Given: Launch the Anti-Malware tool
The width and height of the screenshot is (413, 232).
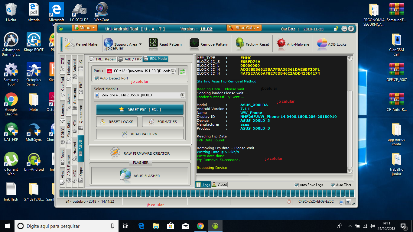Looking at the screenshot, I should 293,44.
